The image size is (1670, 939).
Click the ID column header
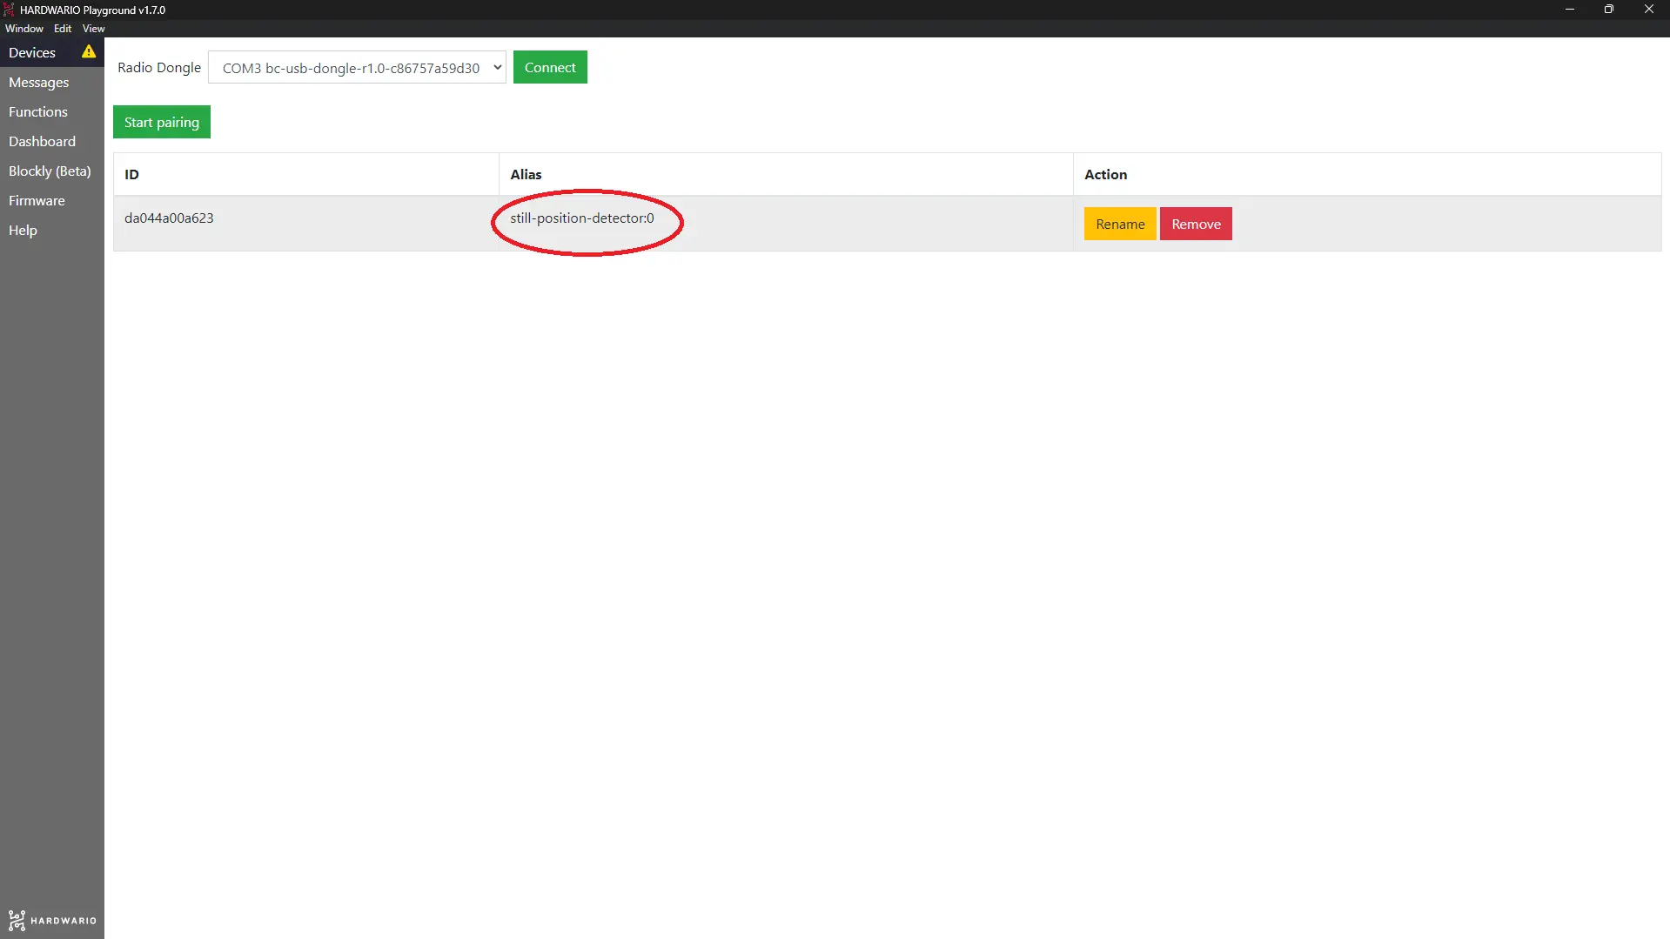coord(306,174)
